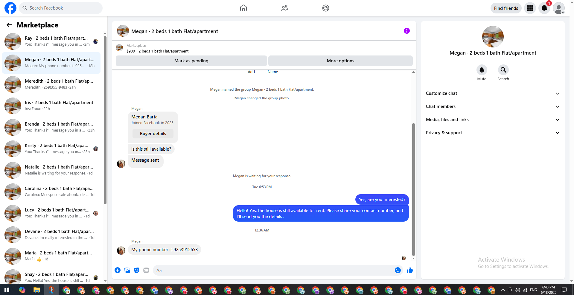
Task: Click the 'Yes, are you interested?' message
Action: pyautogui.click(x=382, y=200)
